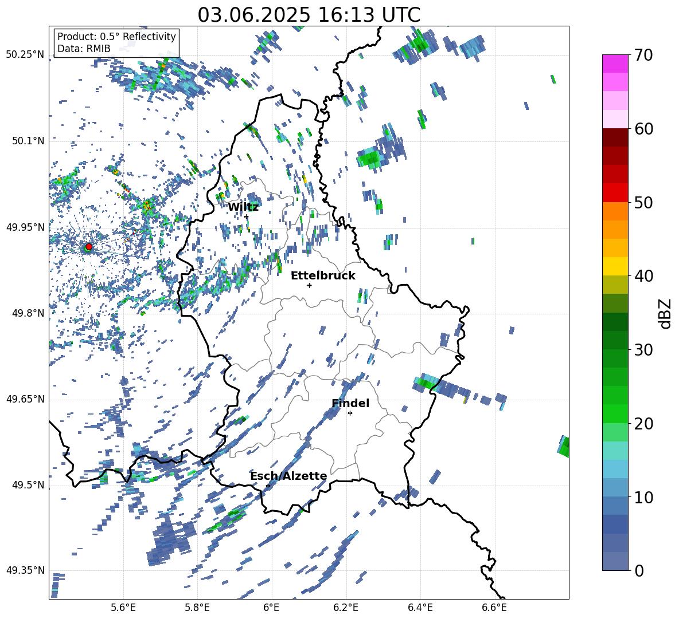Screen dimensions: 679x619
Task: Click the Esch/Alzette city label
Action: (x=288, y=476)
